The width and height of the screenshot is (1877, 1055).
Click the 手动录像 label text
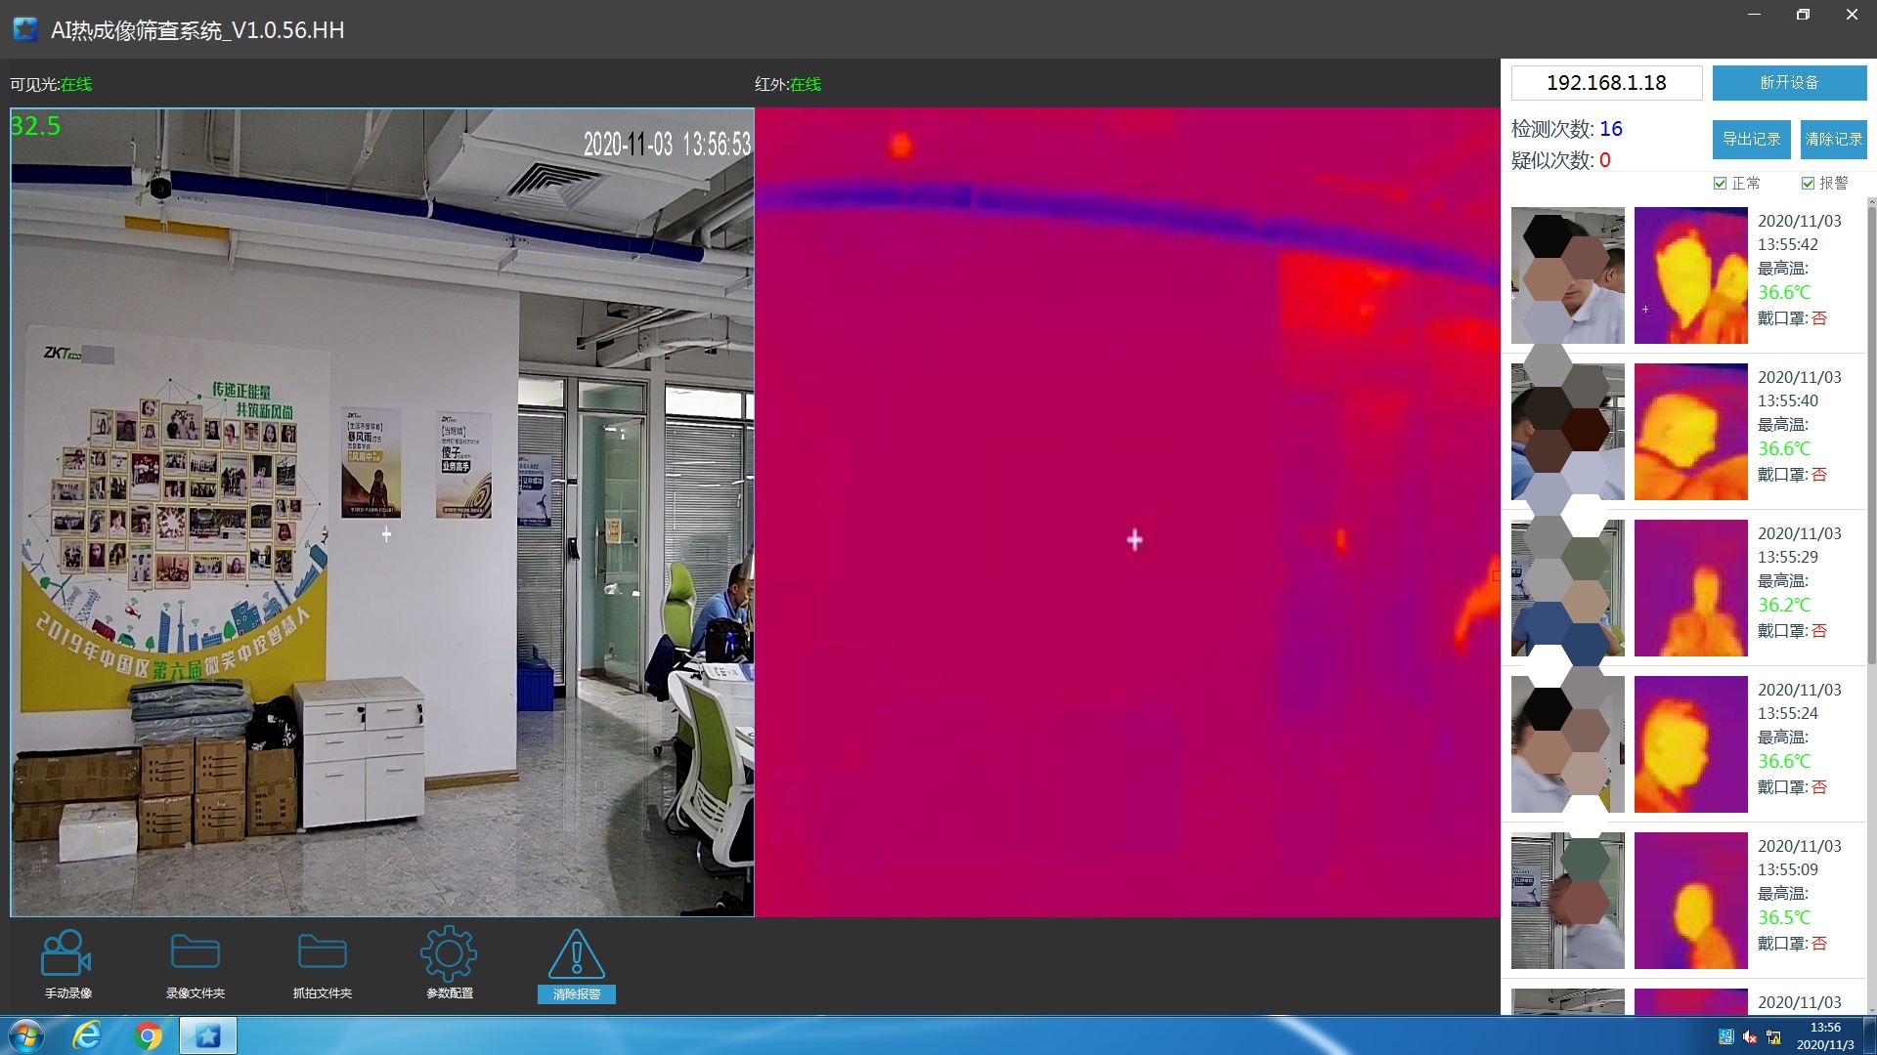point(68,993)
